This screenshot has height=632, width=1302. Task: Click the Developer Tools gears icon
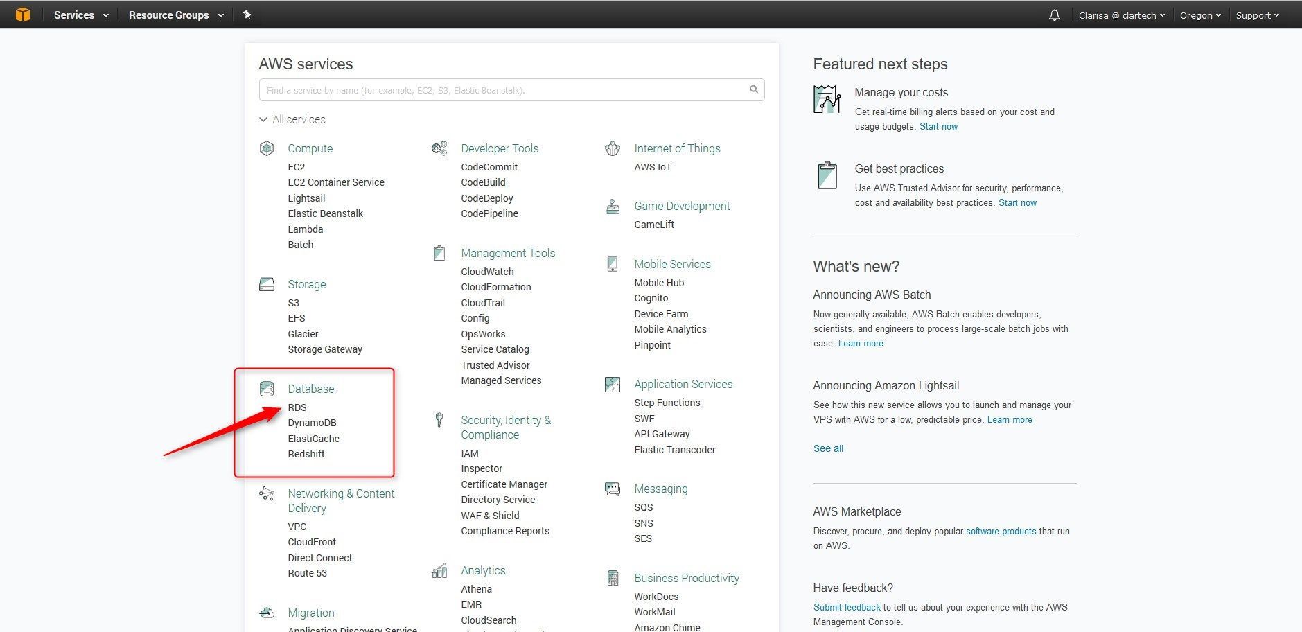tap(439, 148)
